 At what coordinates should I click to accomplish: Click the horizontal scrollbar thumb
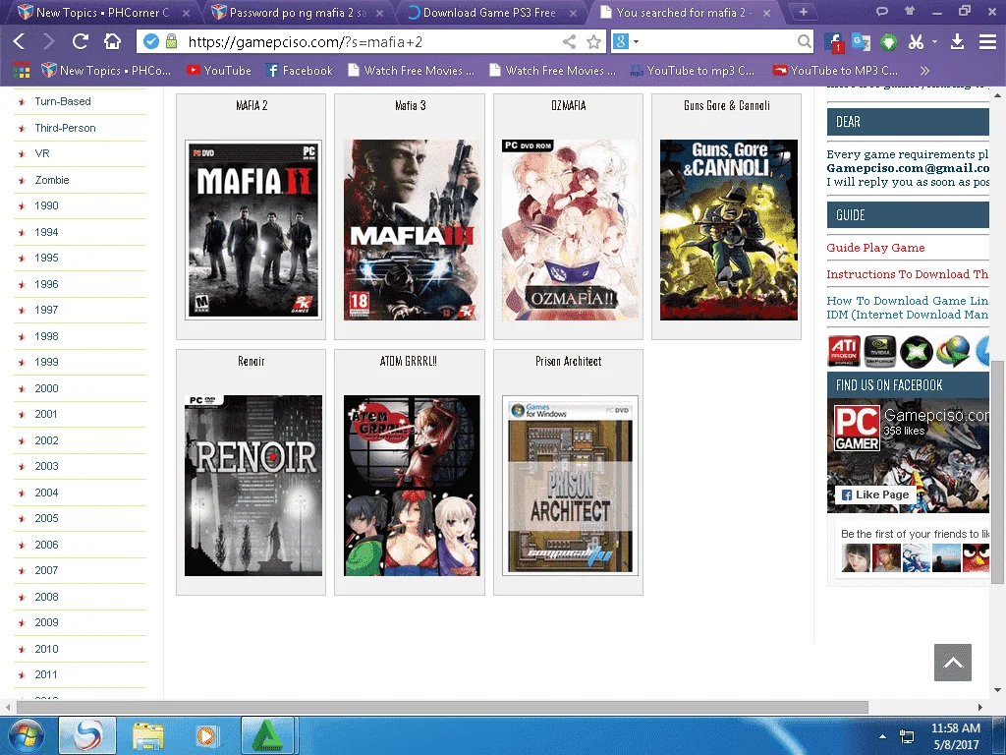pos(442,708)
